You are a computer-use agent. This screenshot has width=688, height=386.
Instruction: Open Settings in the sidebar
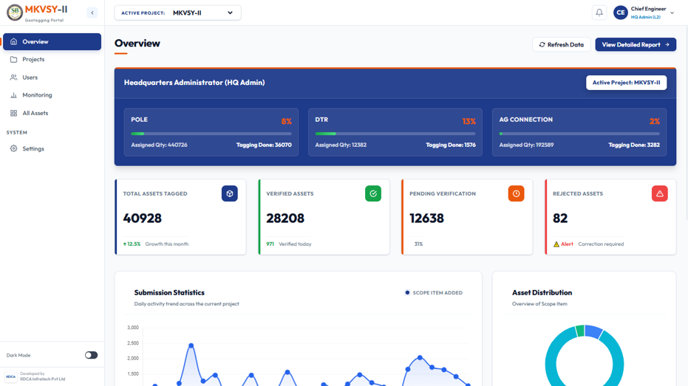click(x=52, y=148)
